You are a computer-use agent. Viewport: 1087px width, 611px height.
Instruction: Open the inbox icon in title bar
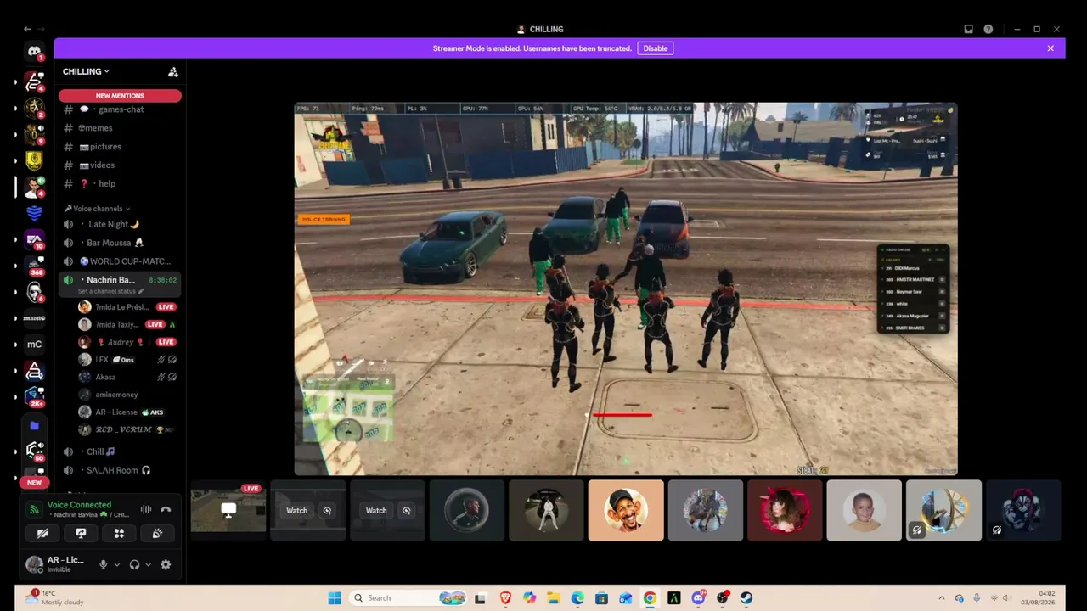pyautogui.click(x=968, y=29)
